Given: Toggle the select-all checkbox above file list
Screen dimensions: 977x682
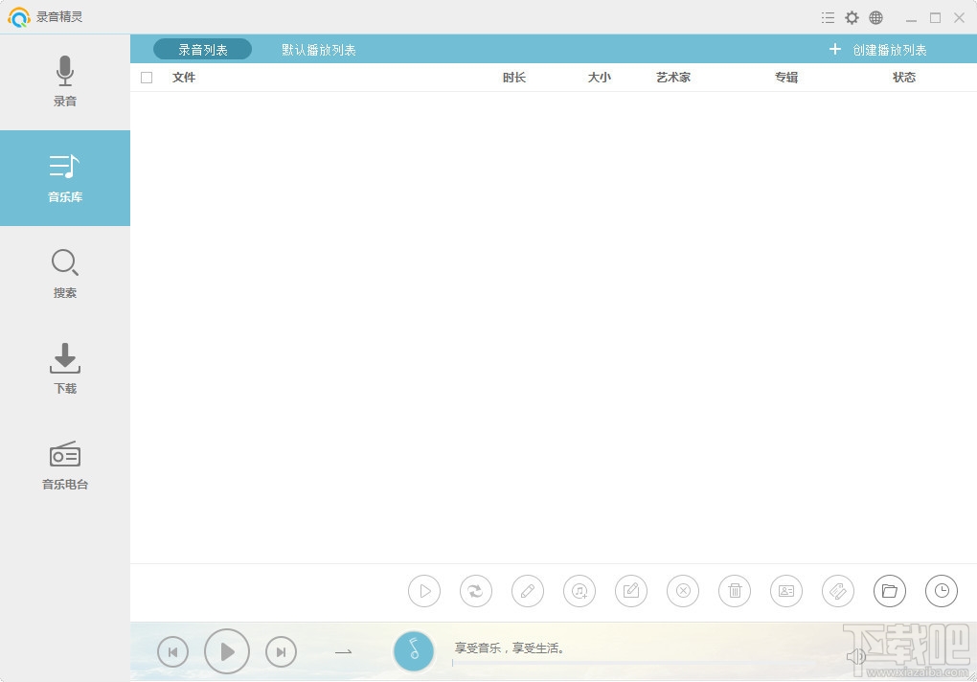Looking at the screenshot, I should click(147, 78).
